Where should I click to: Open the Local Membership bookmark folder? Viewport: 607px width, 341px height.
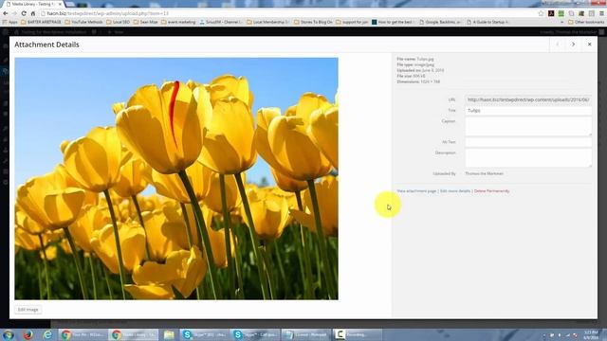coord(267,22)
